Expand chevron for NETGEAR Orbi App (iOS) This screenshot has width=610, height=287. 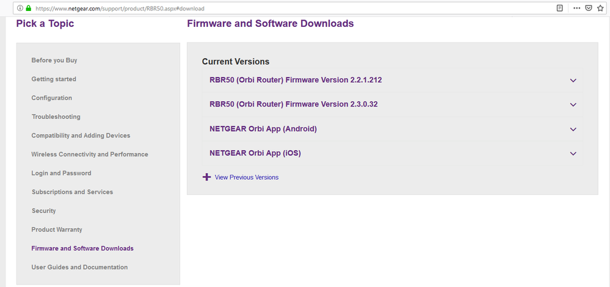pos(573,154)
